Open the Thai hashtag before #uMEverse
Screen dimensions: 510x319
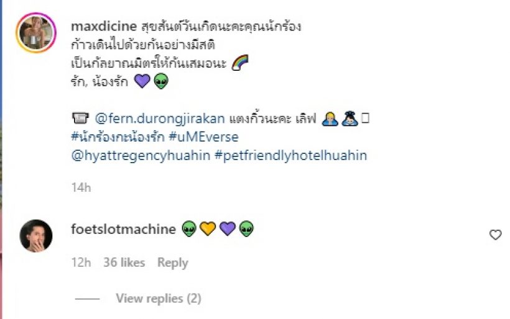click(118, 137)
